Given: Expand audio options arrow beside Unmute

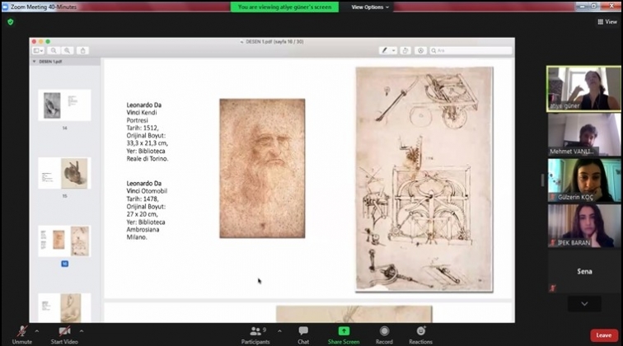Looking at the screenshot, I should coord(37,330).
